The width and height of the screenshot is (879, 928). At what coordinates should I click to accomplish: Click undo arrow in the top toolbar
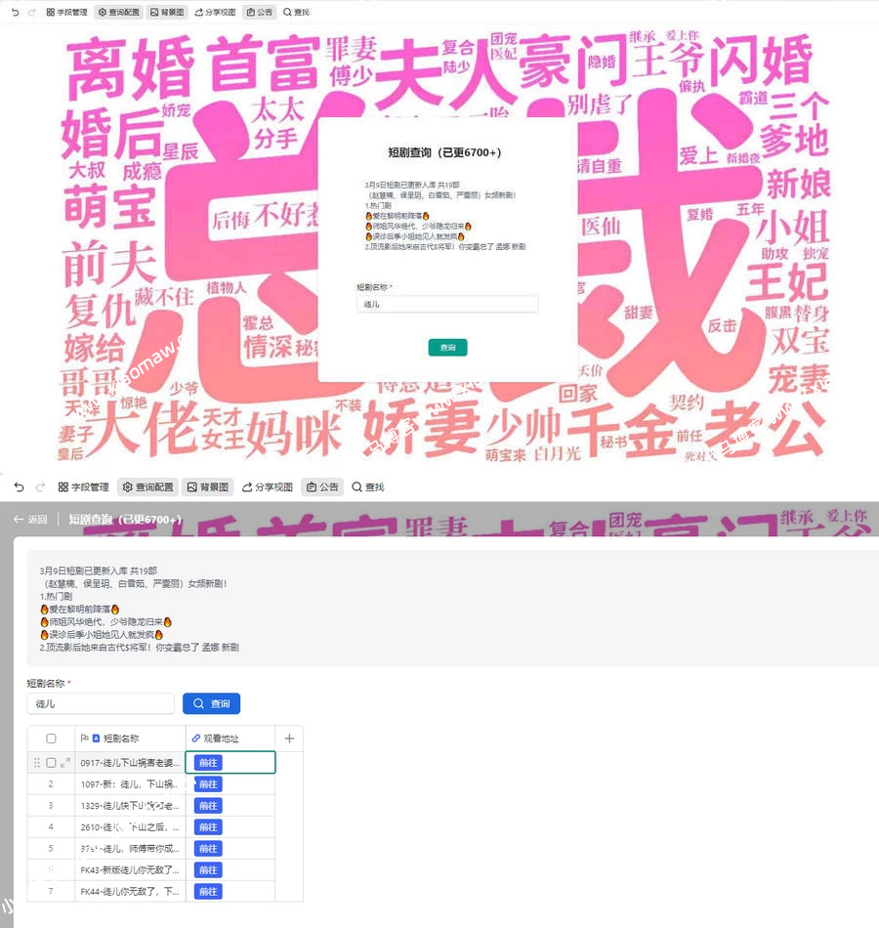(15, 12)
